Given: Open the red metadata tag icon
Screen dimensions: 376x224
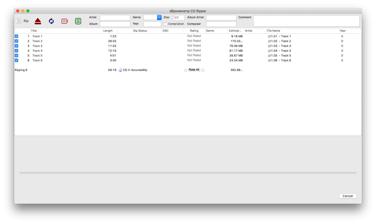Looking at the screenshot, I should coord(65,21).
